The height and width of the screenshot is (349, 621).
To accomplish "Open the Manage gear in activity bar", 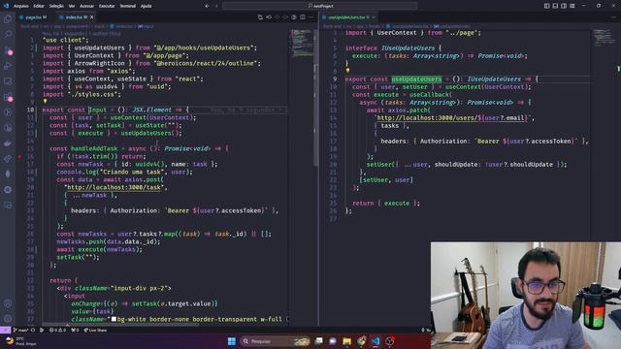I will [x=8, y=319].
